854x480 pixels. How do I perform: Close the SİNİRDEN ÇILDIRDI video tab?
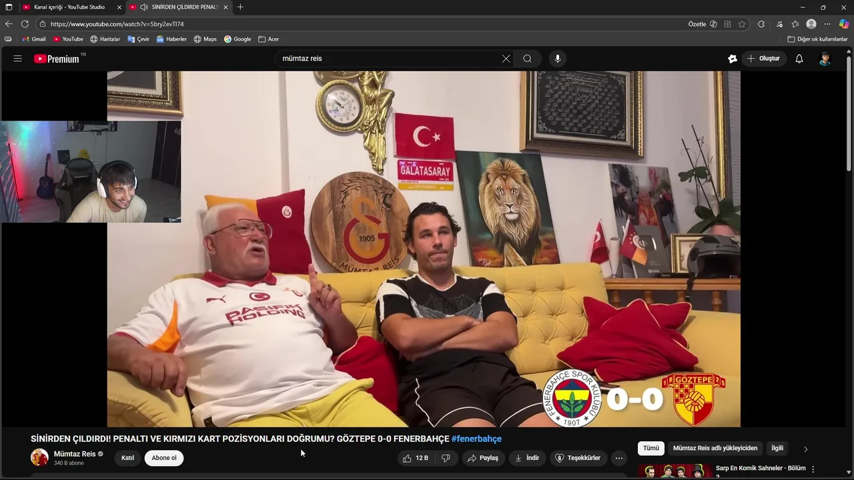click(226, 7)
